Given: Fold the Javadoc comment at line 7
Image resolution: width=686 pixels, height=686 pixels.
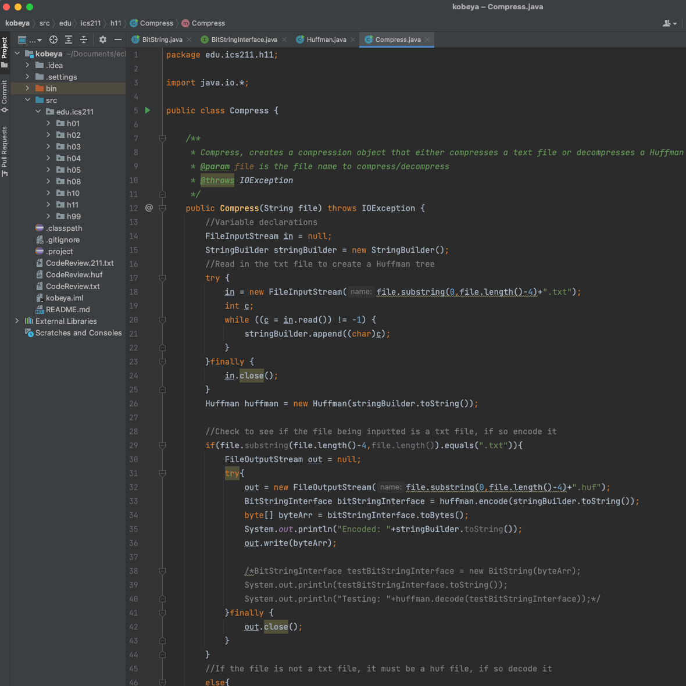Looking at the screenshot, I should pos(162,138).
